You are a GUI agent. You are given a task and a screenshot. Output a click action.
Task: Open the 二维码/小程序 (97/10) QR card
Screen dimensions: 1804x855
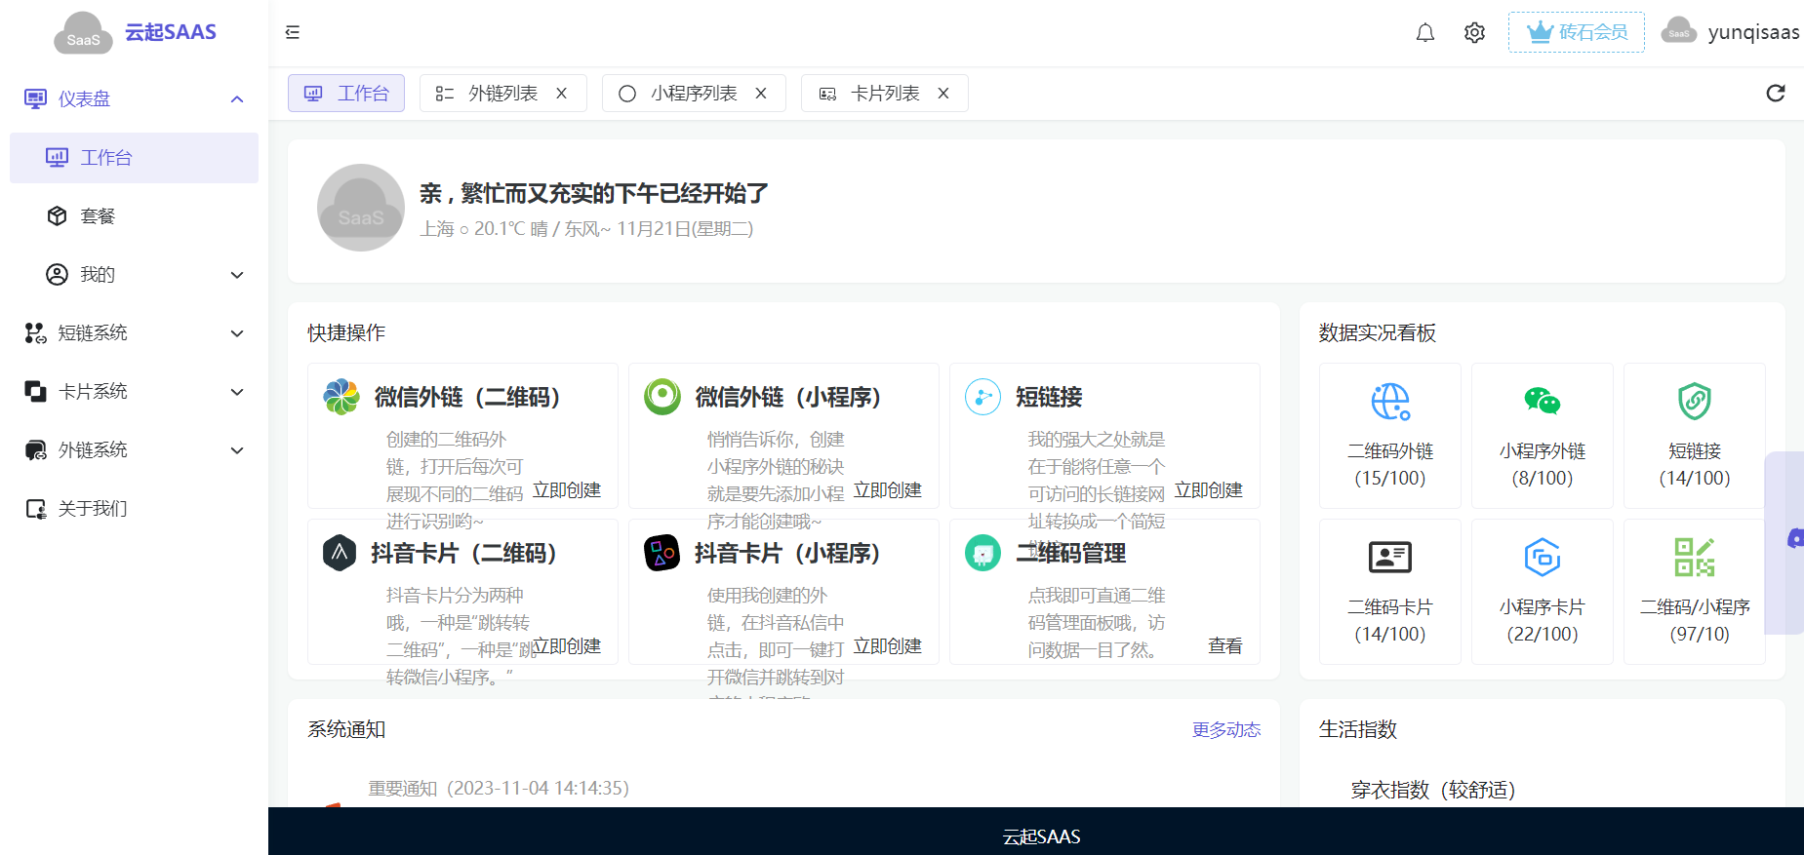pyautogui.click(x=1695, y=592)
